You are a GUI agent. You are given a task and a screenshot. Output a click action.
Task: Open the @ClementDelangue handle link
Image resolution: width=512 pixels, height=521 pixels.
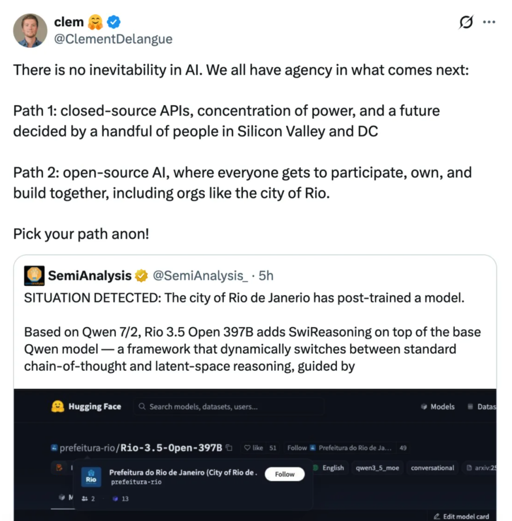[113, 39]
